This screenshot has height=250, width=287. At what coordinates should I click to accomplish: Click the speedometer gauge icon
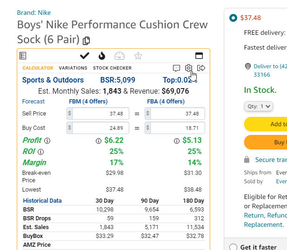(x=120, y=56)
